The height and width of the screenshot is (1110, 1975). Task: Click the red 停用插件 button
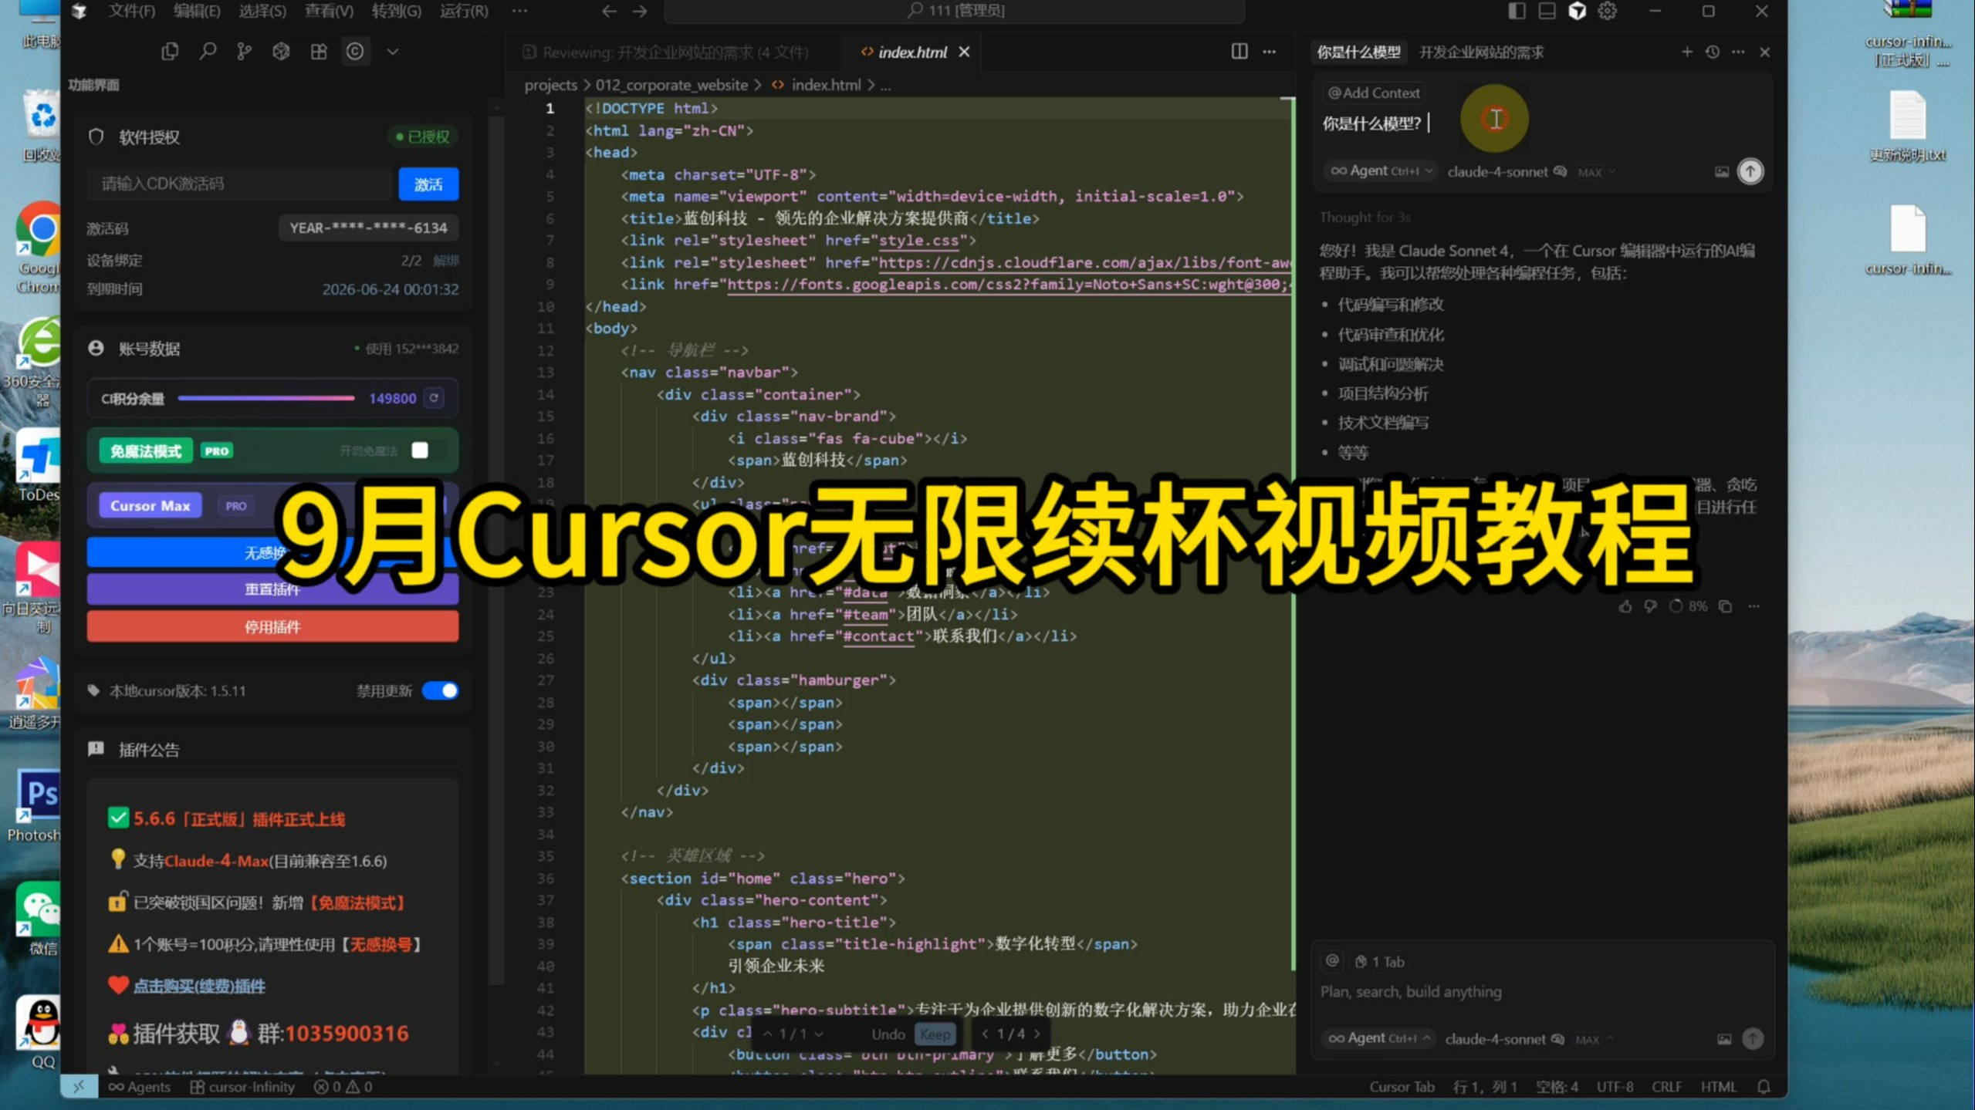tap(272, 626)
